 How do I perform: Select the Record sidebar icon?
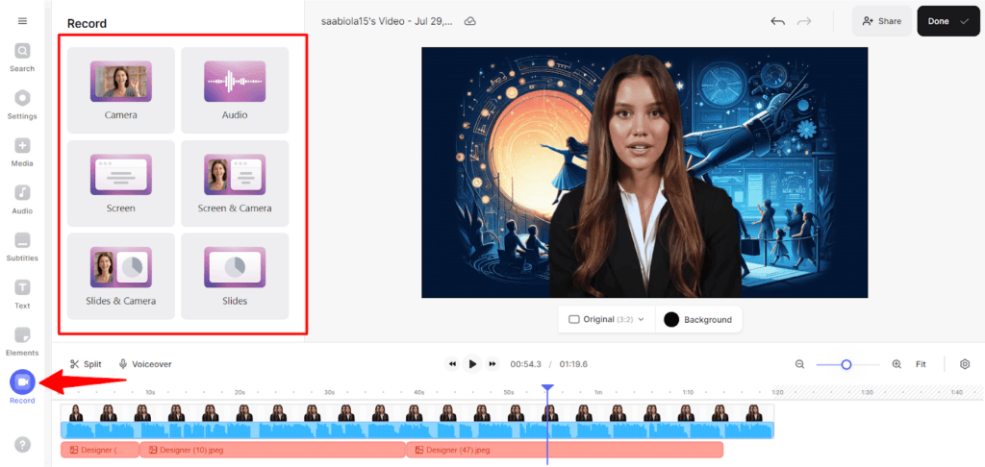click(23, 381)
